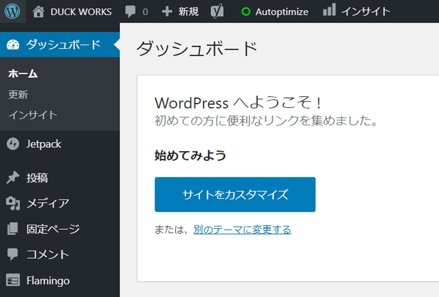The image size is (439, 297).
Task: Open the メディア menu
Action: pyautogui.click(x=48, y=204)
